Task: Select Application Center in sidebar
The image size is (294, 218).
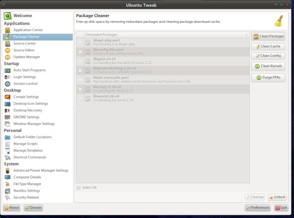Action: coord(28,30)
